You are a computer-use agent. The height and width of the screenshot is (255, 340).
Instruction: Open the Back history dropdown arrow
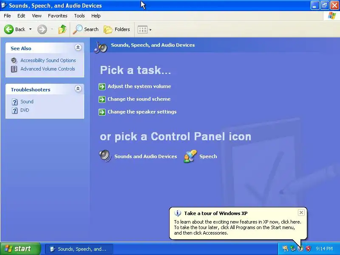30,29
